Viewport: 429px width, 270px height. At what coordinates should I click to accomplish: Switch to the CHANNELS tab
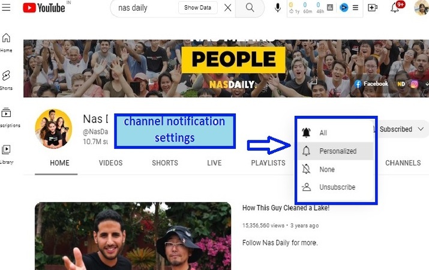(403, 163)
